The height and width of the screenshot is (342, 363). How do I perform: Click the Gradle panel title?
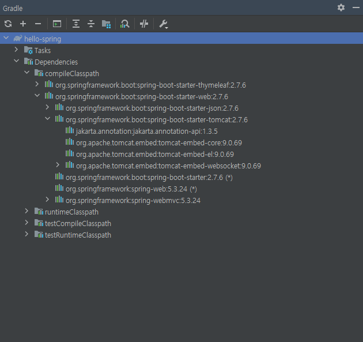pos(13,8)
